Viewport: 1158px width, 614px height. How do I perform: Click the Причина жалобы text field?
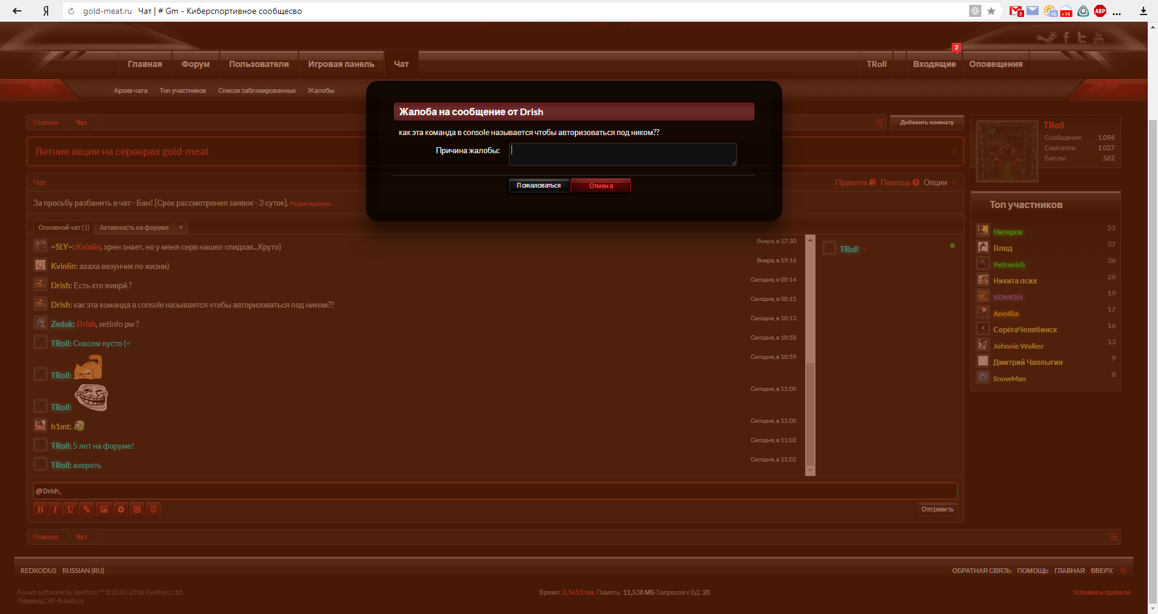[622, 154]
